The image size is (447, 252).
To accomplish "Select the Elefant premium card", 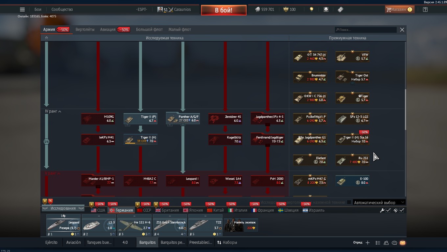I will click(310, 160).
